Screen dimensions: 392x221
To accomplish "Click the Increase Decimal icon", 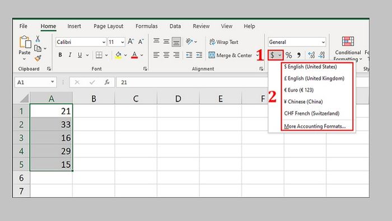I will (311, 55).
